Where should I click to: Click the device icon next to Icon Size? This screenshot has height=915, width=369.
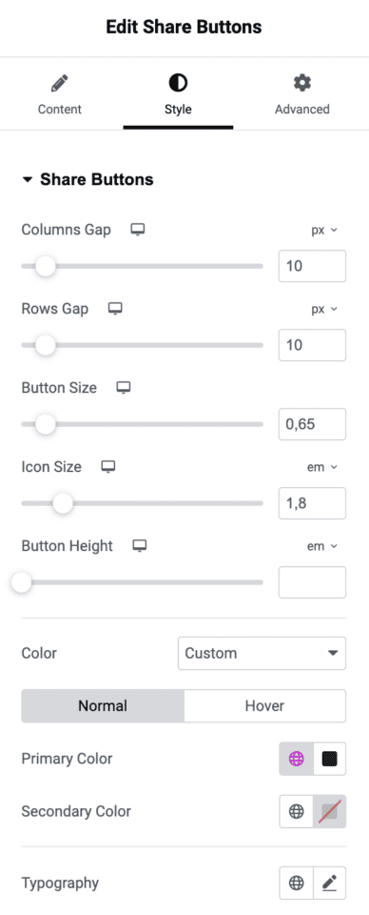point(108,467)
